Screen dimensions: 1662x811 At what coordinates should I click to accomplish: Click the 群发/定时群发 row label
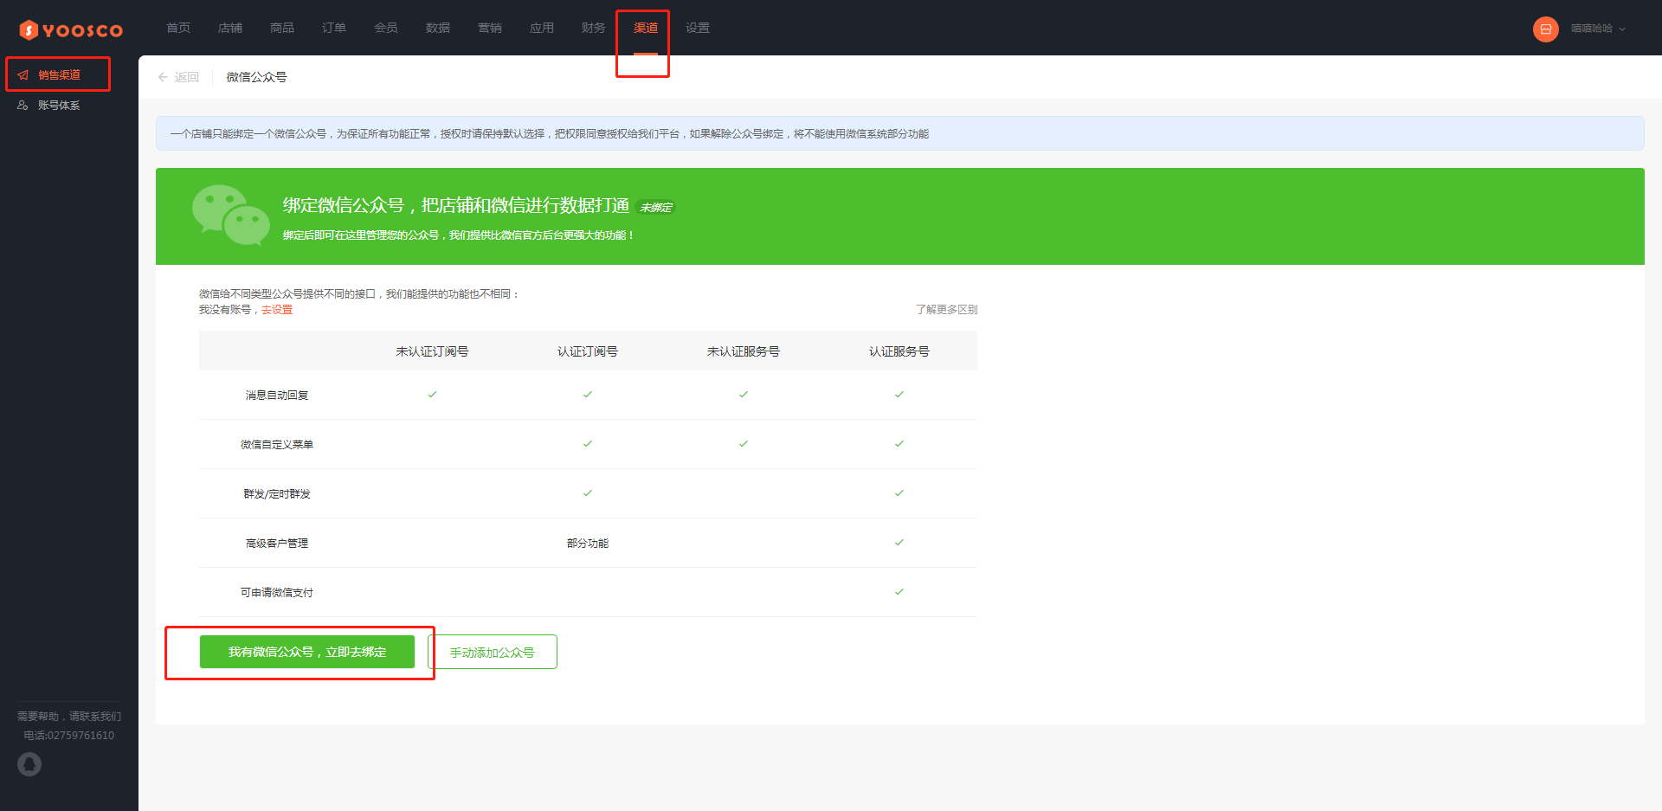tap(277, 494)
